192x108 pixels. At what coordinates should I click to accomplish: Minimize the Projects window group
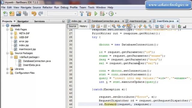tap(63, 21)
